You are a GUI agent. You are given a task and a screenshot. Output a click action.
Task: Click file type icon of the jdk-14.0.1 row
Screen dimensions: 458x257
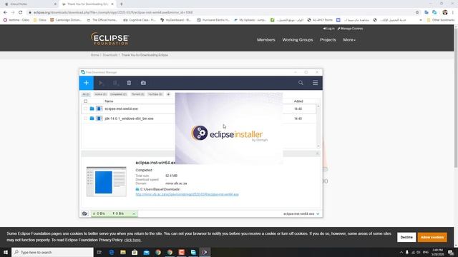click(x=99, y=119)
